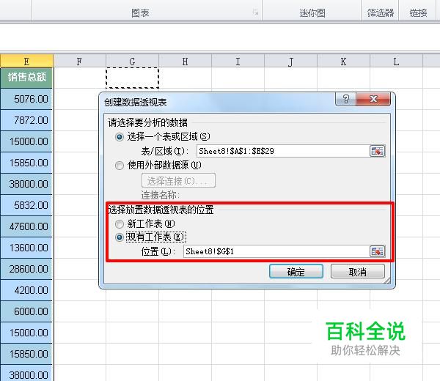The height and width of the screenshot is (381, 440).
Task: Click range selector icon for Table/Range field
Action: click(377, 151)
